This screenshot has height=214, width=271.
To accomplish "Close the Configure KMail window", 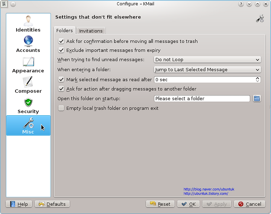I will [x=266, y=4].
